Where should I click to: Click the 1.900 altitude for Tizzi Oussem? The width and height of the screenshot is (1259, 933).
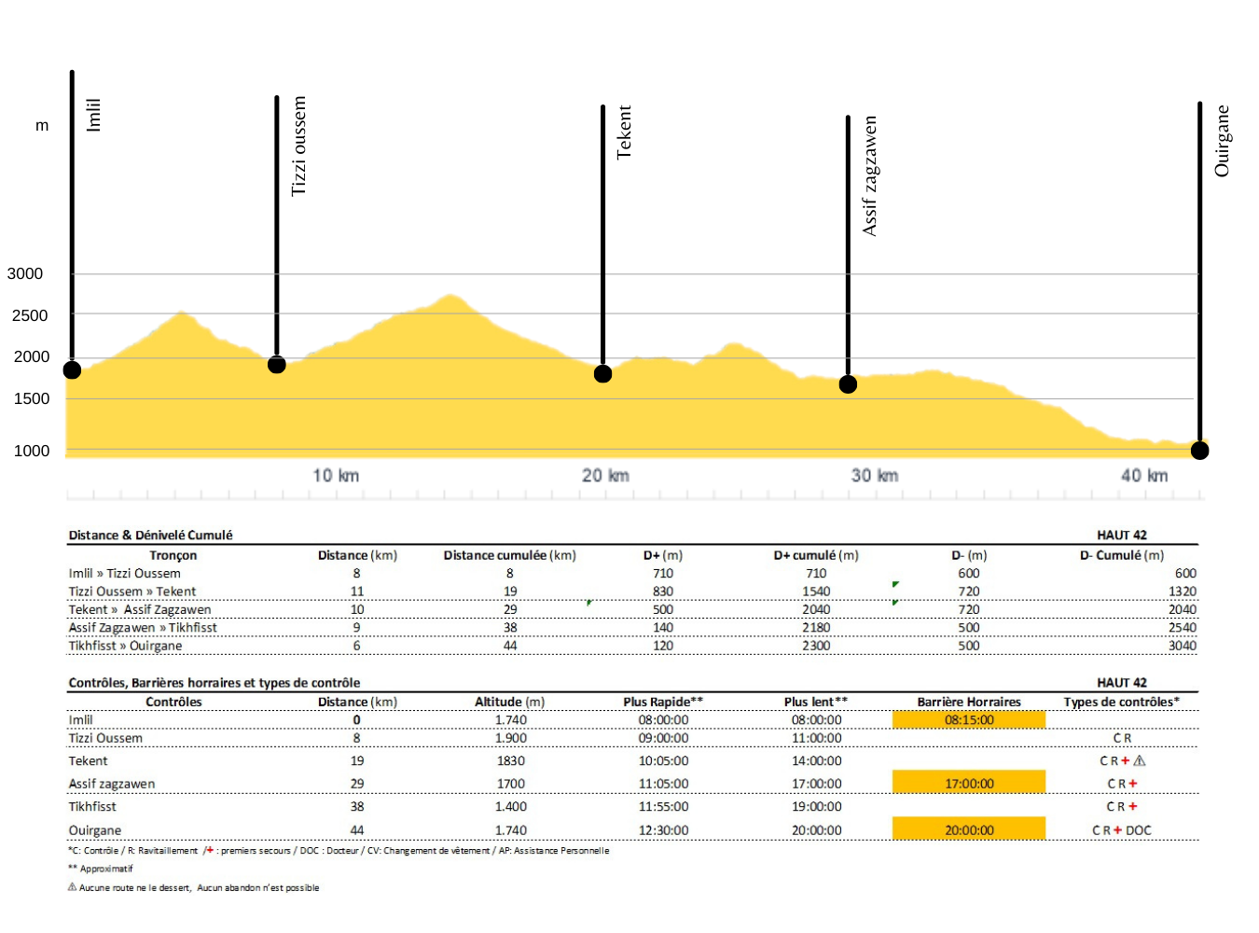point(510,738)
